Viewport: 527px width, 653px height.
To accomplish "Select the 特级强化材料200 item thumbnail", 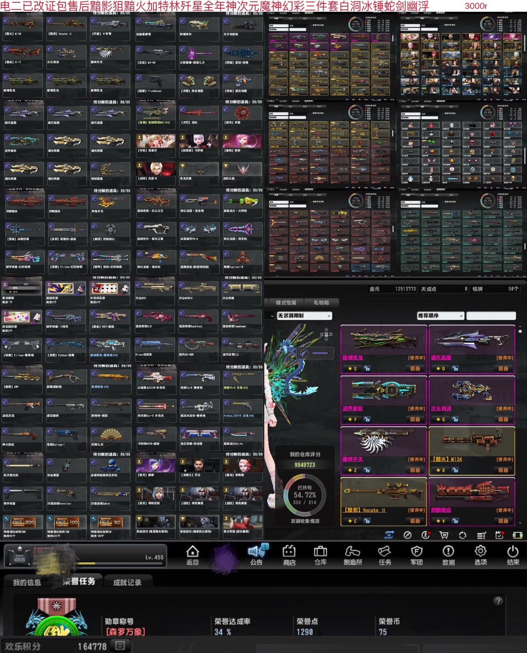I will click(23, 522).
